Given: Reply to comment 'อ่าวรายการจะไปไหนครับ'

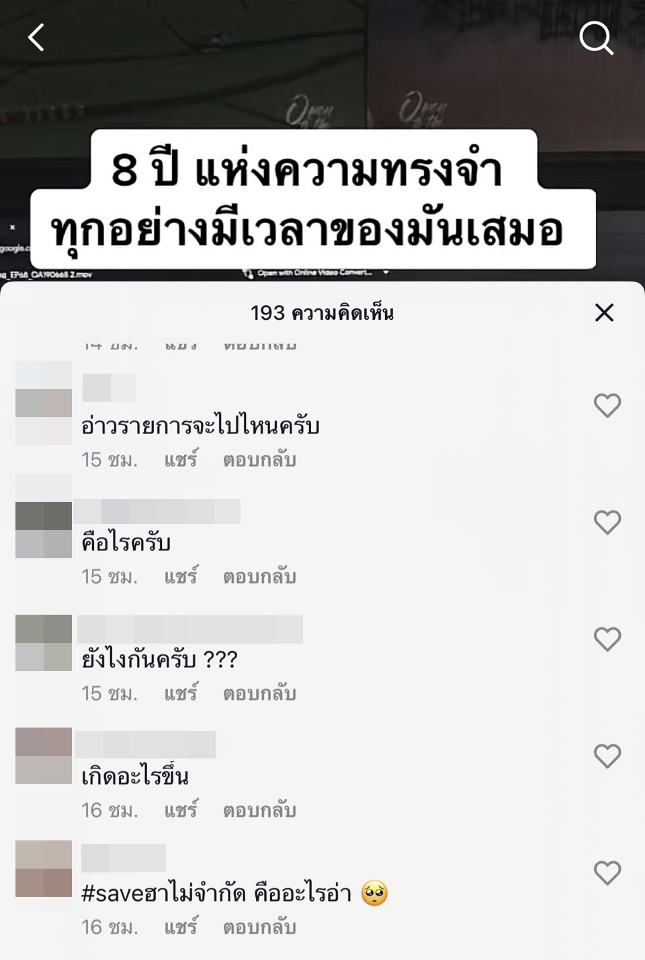Looking at the screenshot, I should pyautogui.click(x=259, y=460).
